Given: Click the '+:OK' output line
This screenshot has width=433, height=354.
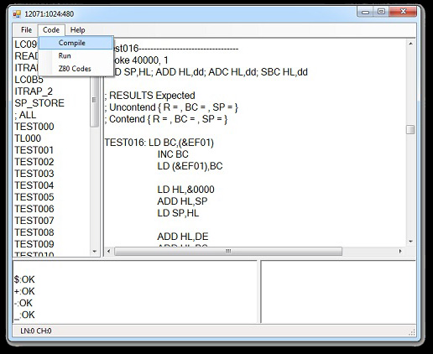Looking at the screenshot, I should (24, 291).
